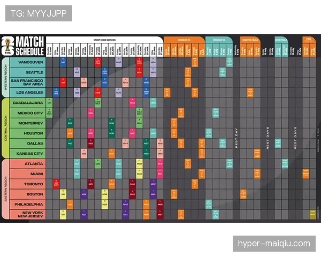
Task: Select the bronze final cell in Miami row
Action: (305, 174)
